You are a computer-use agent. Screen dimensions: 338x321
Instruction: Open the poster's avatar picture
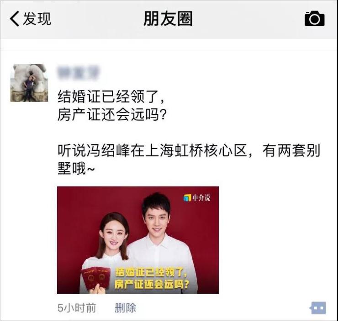point(29,83)
